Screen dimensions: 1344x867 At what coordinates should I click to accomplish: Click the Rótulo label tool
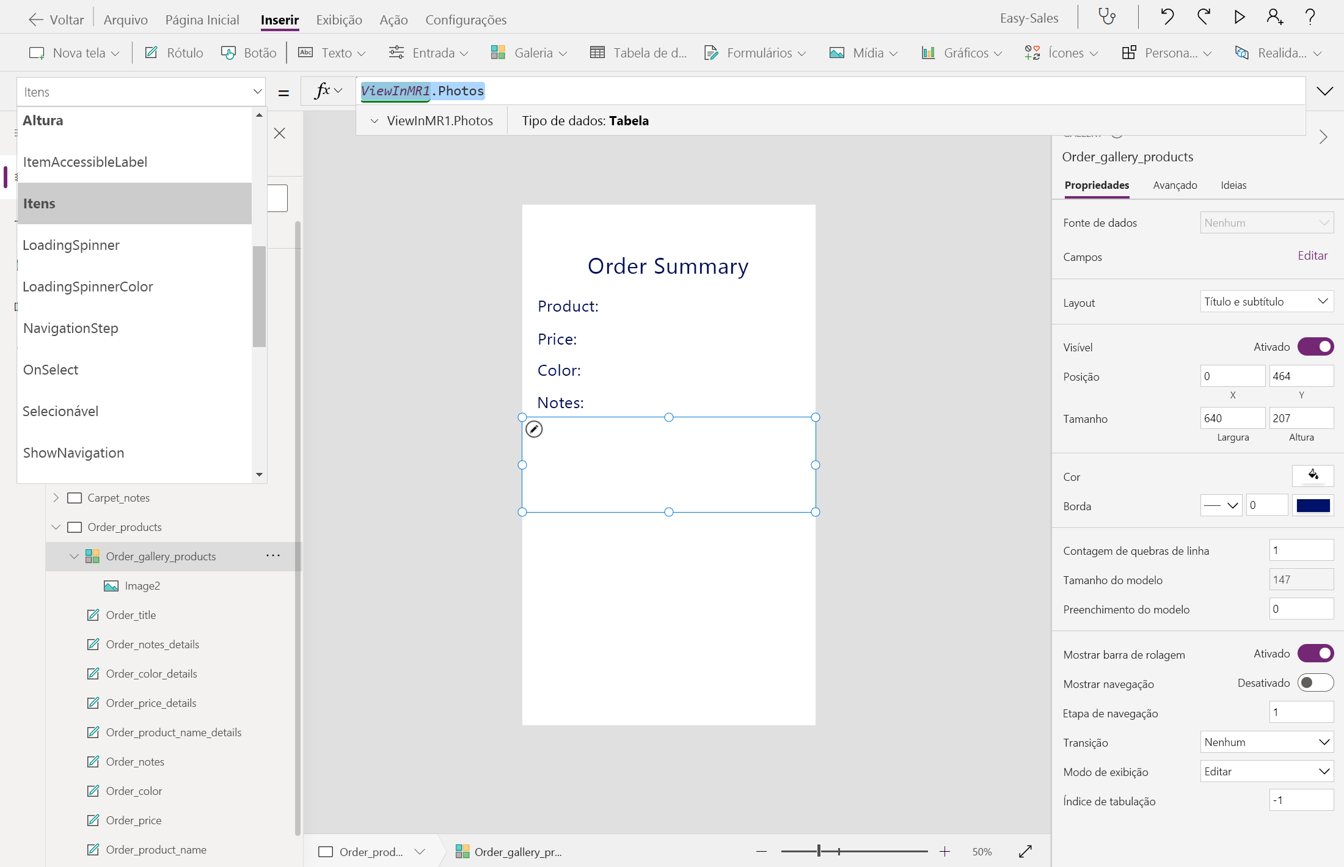point(174,53)
